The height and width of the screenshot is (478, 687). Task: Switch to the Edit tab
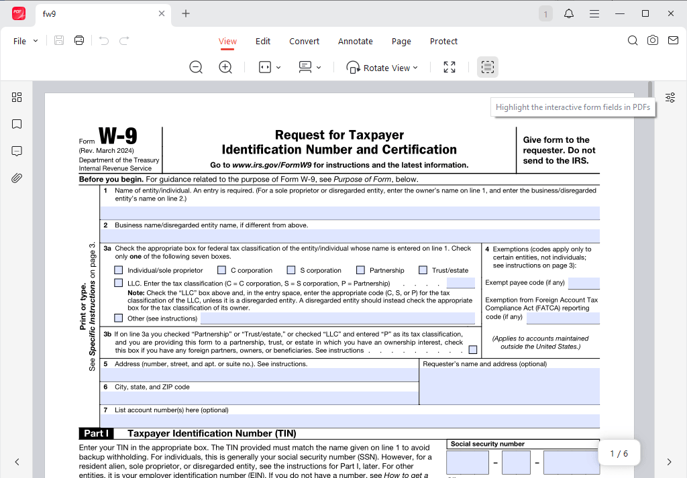coord(263,41)
